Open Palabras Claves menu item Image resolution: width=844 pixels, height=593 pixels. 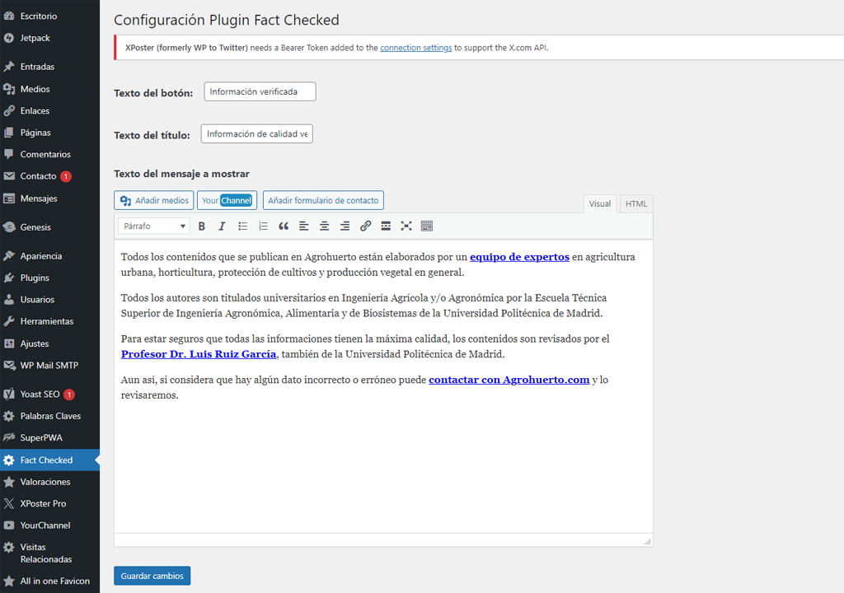click(49, 416)
